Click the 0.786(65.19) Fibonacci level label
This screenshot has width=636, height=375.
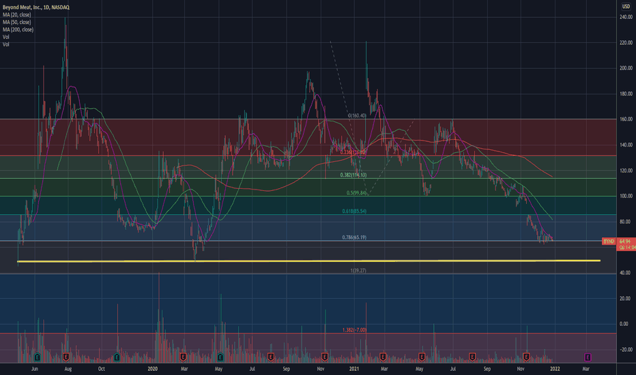[x=354, y=237]
